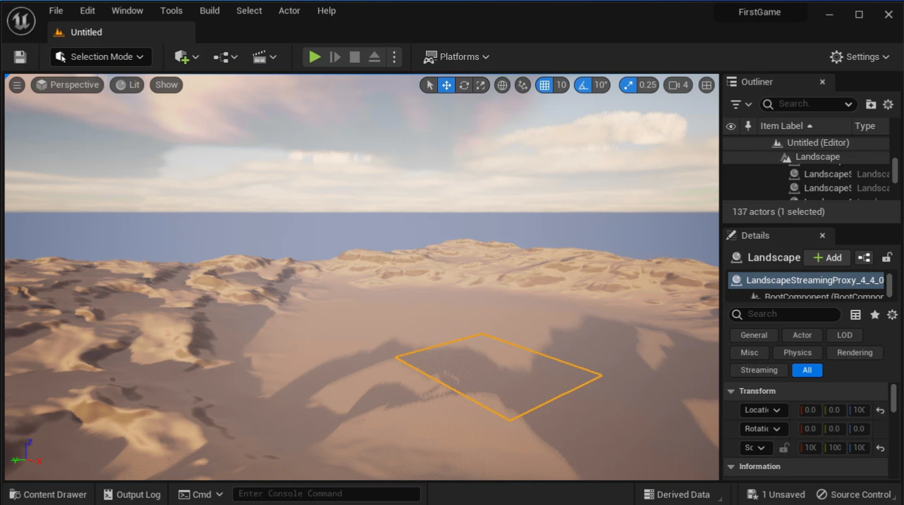
Task: Click the Lit view mode button
Action: tap(128, 85)
